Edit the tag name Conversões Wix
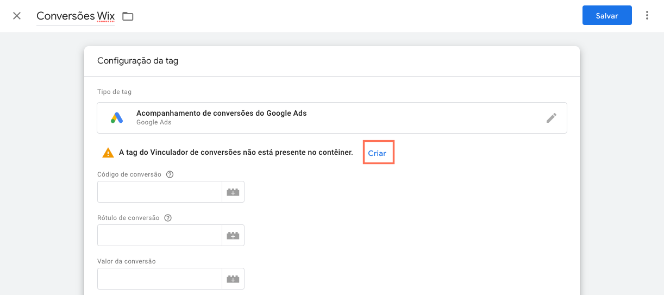 point(76,16)
